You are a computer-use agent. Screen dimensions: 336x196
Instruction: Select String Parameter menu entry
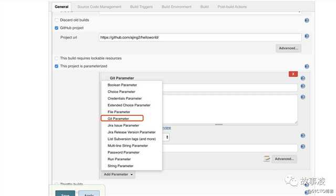120,166
